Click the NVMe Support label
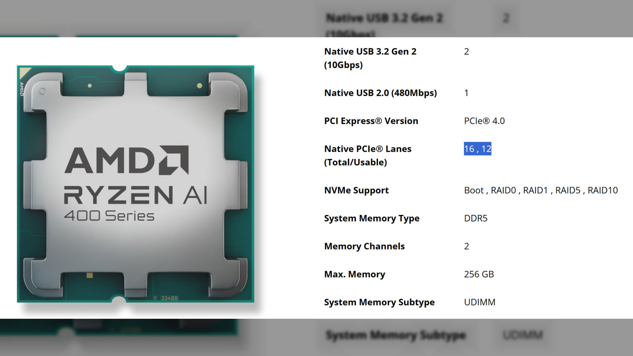The image size is (633, 356). coord(356,190)
